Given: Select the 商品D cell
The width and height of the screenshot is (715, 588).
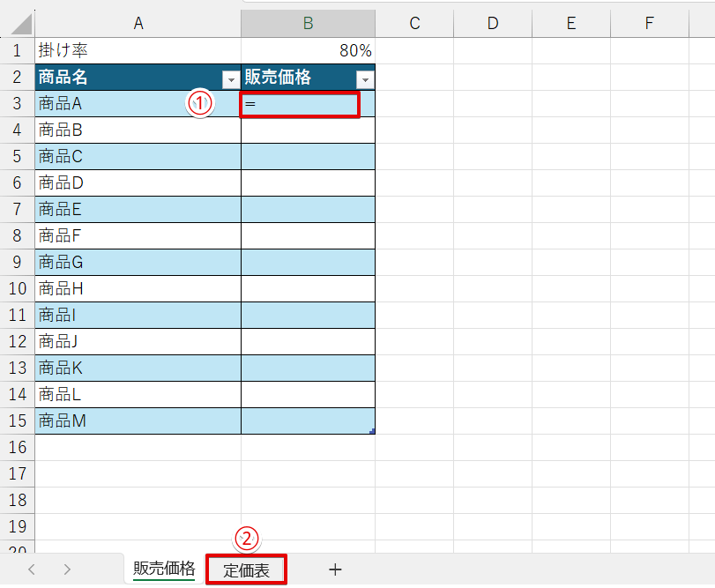Looking at the screenshot, I should 138,182.
